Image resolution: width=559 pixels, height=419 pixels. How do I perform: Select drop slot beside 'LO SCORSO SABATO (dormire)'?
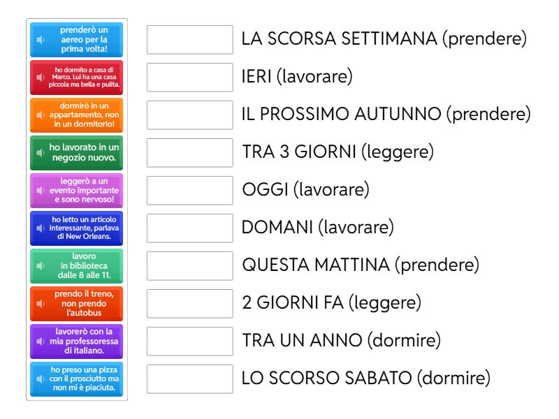190,379
